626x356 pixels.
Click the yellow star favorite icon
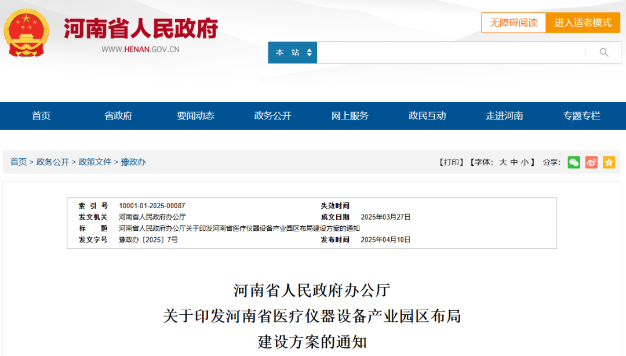point(608,162)
